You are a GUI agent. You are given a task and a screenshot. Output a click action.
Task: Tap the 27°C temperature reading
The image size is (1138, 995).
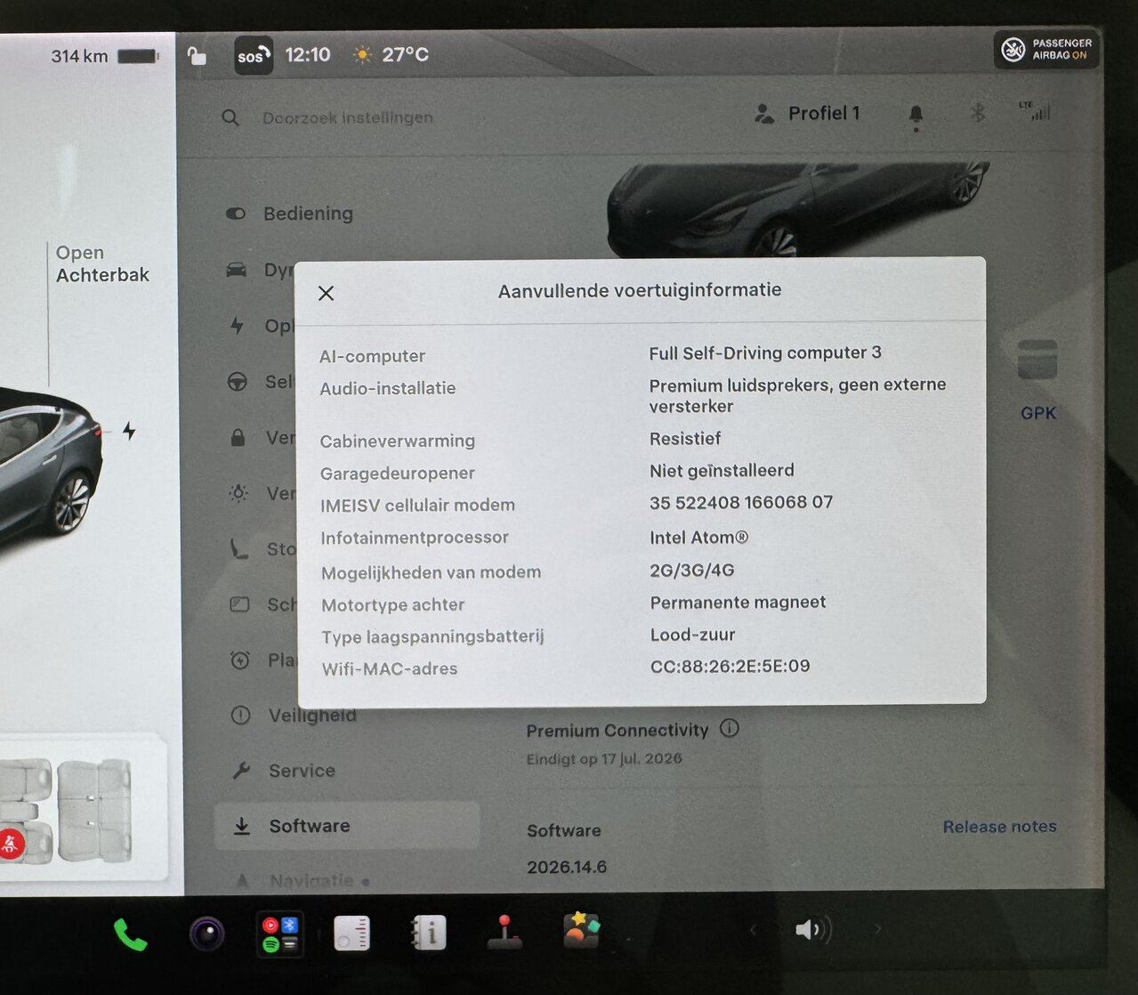click(406, 55)
